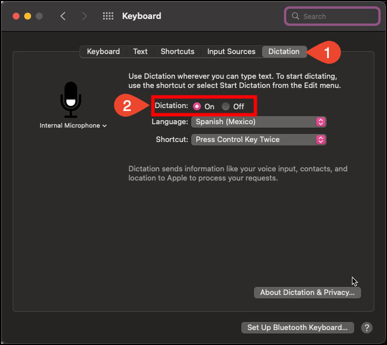Open the Language dropdown showing Spanish (Mexico)
This screenshot has height=345, width=387.
pos(259,122)
